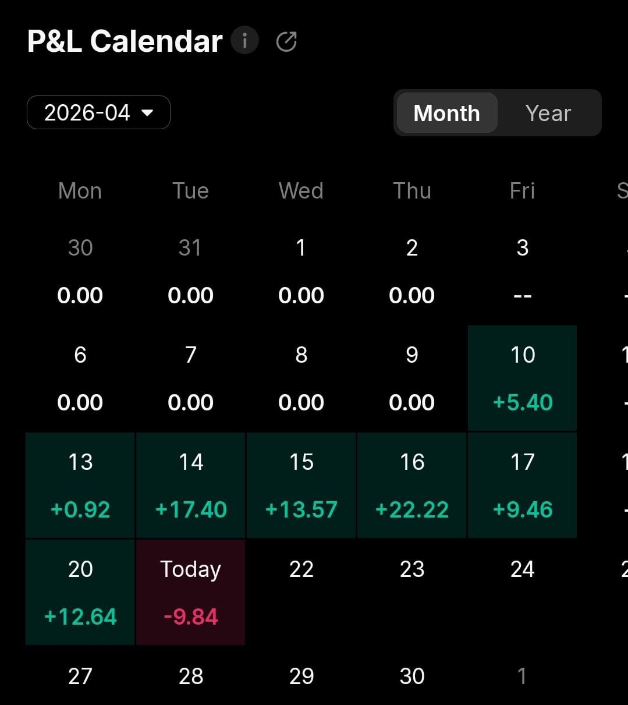This screenshot has height=705, width=628.
Task: Click the dropdown arrow beside 2026-04
Action: tap(147, 112)
